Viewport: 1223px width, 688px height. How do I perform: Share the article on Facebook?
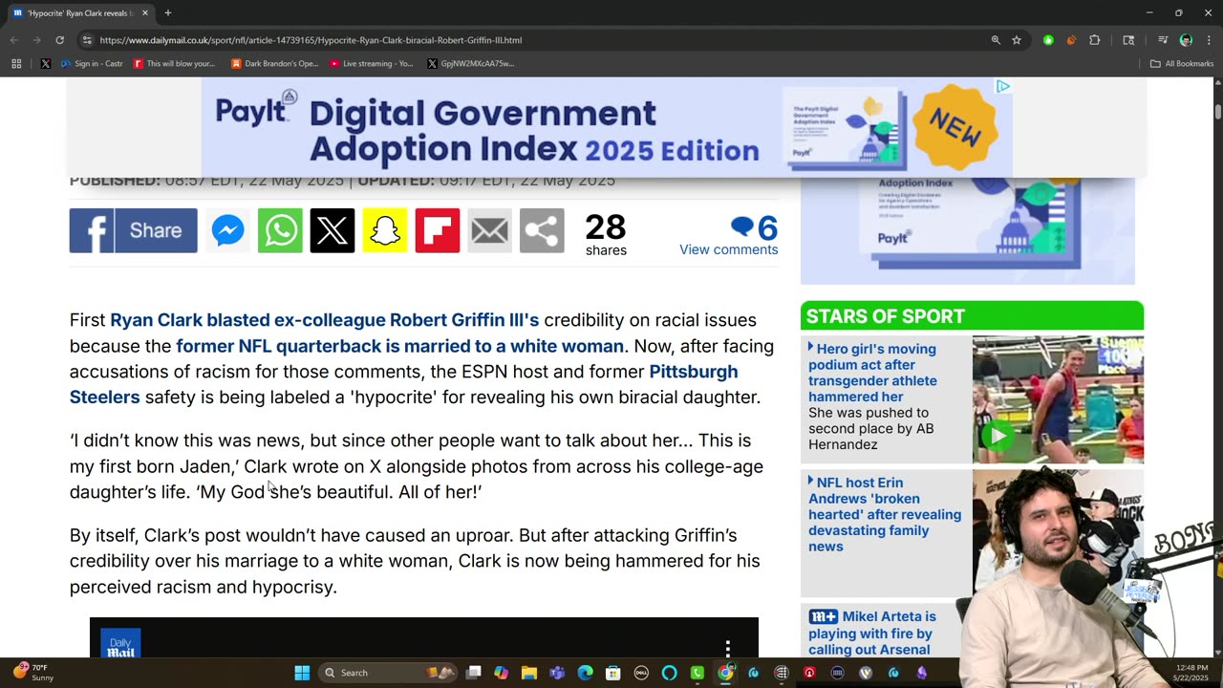134,230
